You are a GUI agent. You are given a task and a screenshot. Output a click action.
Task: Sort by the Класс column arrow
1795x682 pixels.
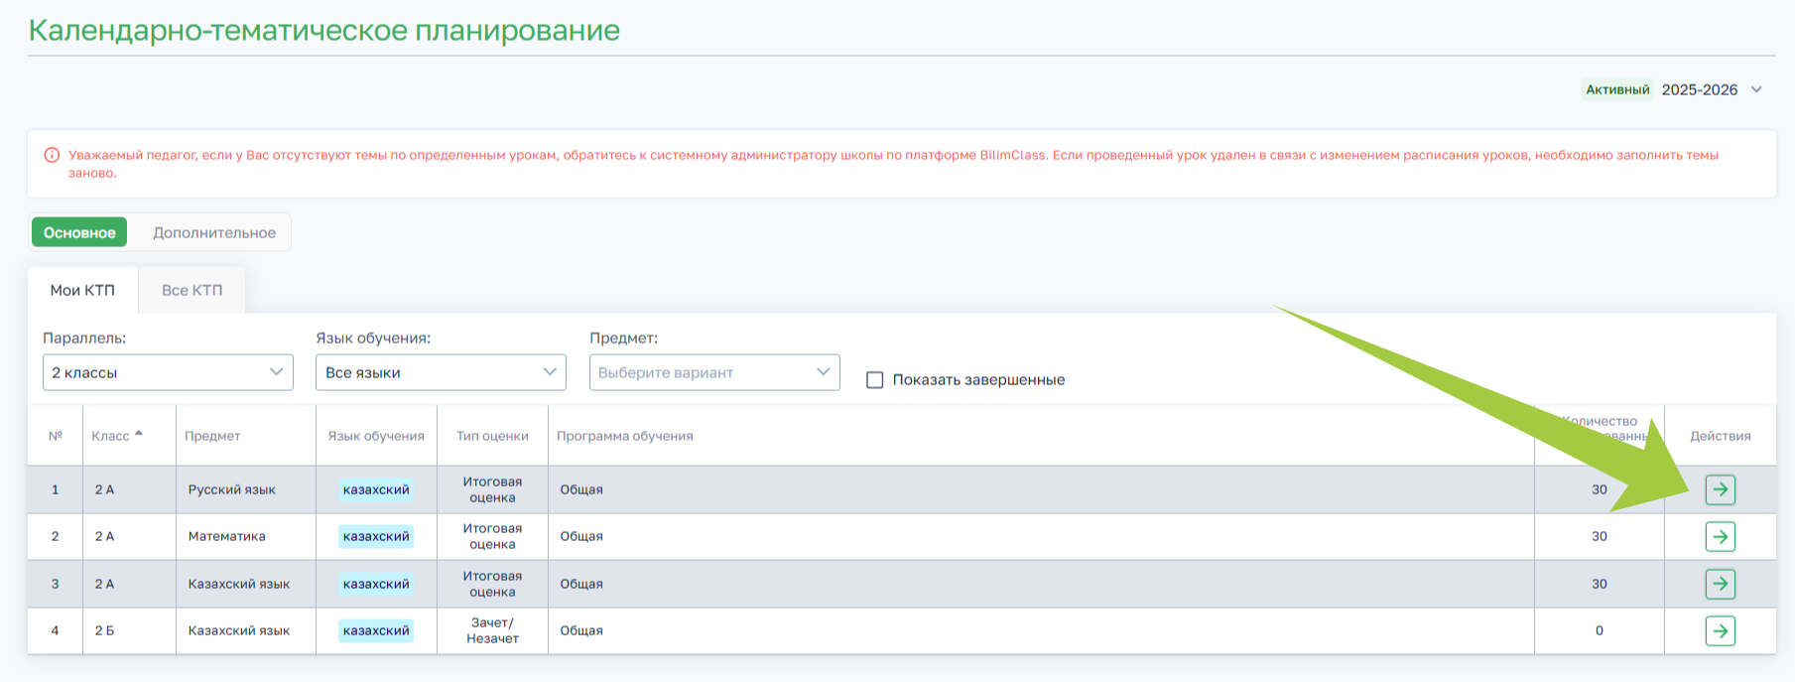[x=139, y=434]
